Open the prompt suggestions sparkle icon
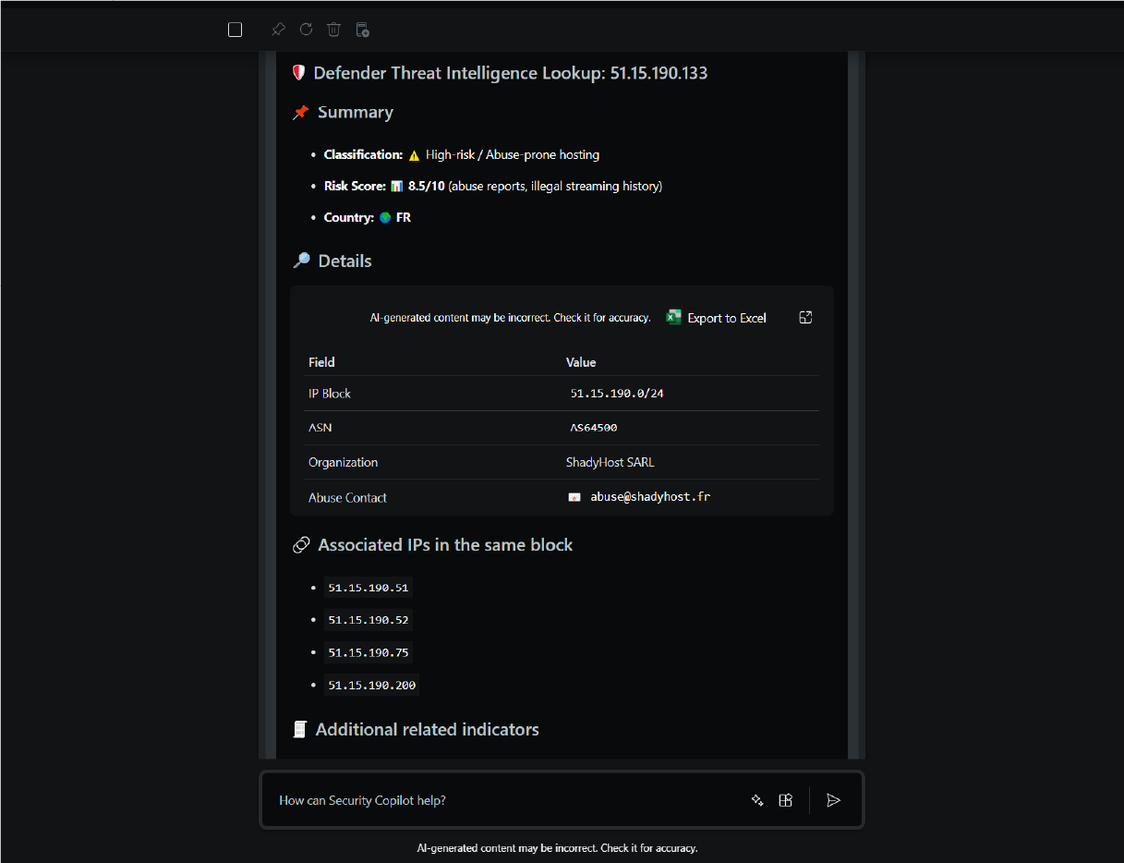 [x=757, y=800]
